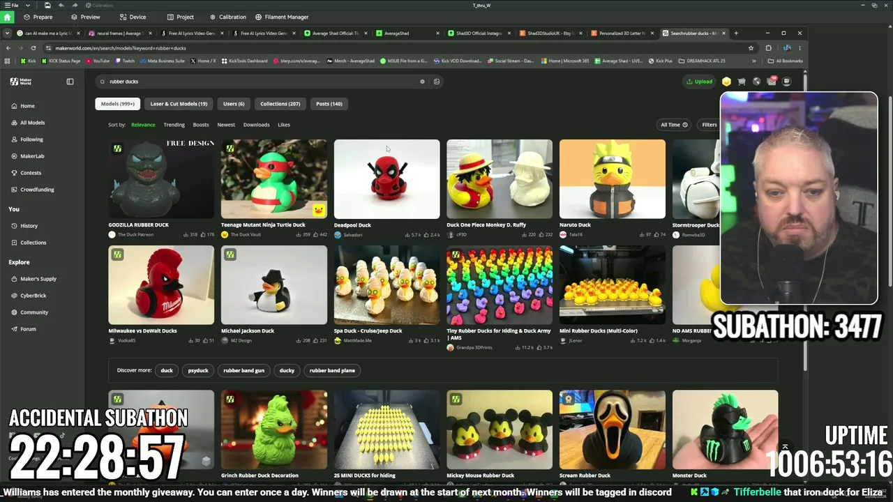Open the Filters button
893x502 pixels.
pyautogui.click(x=710, y=125)
